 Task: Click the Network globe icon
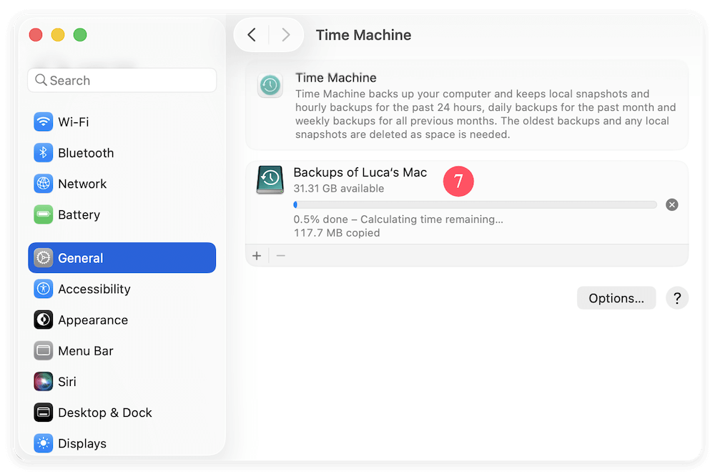coord(44,184)
